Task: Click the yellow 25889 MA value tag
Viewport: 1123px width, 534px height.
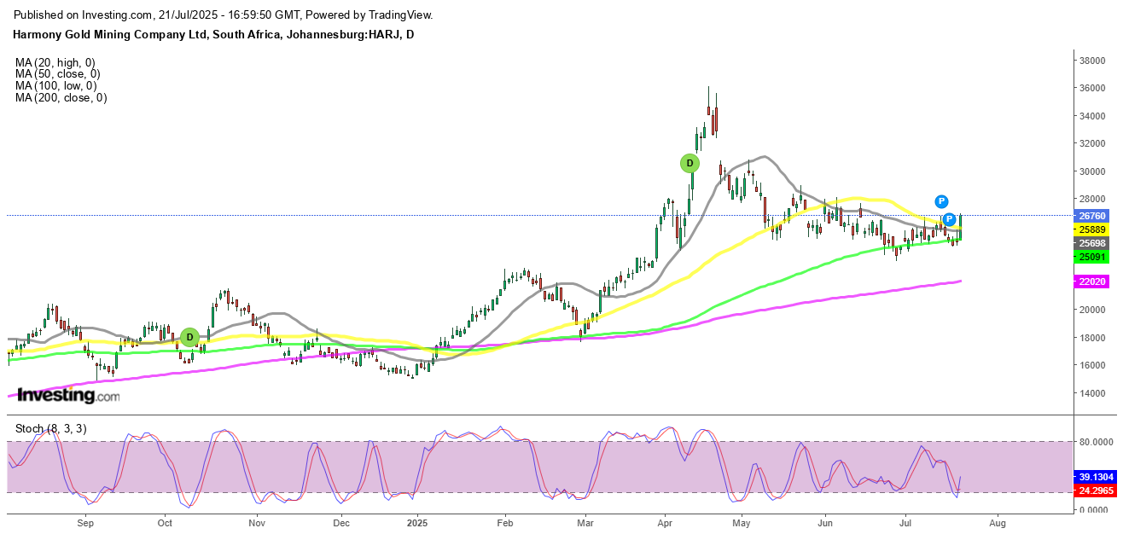Action: 1091,230
